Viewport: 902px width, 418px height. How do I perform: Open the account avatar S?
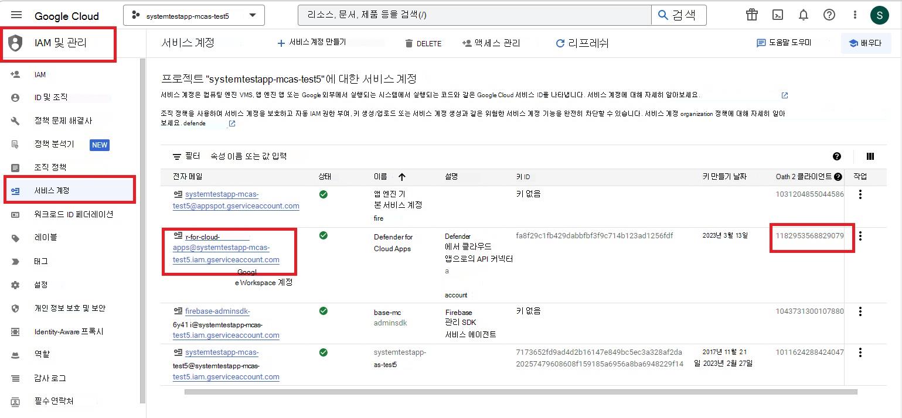pyautogui.click(x=880, y=15)
